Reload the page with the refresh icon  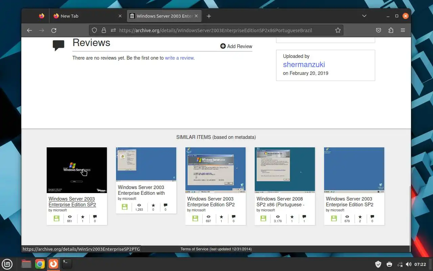pos(54,30)
